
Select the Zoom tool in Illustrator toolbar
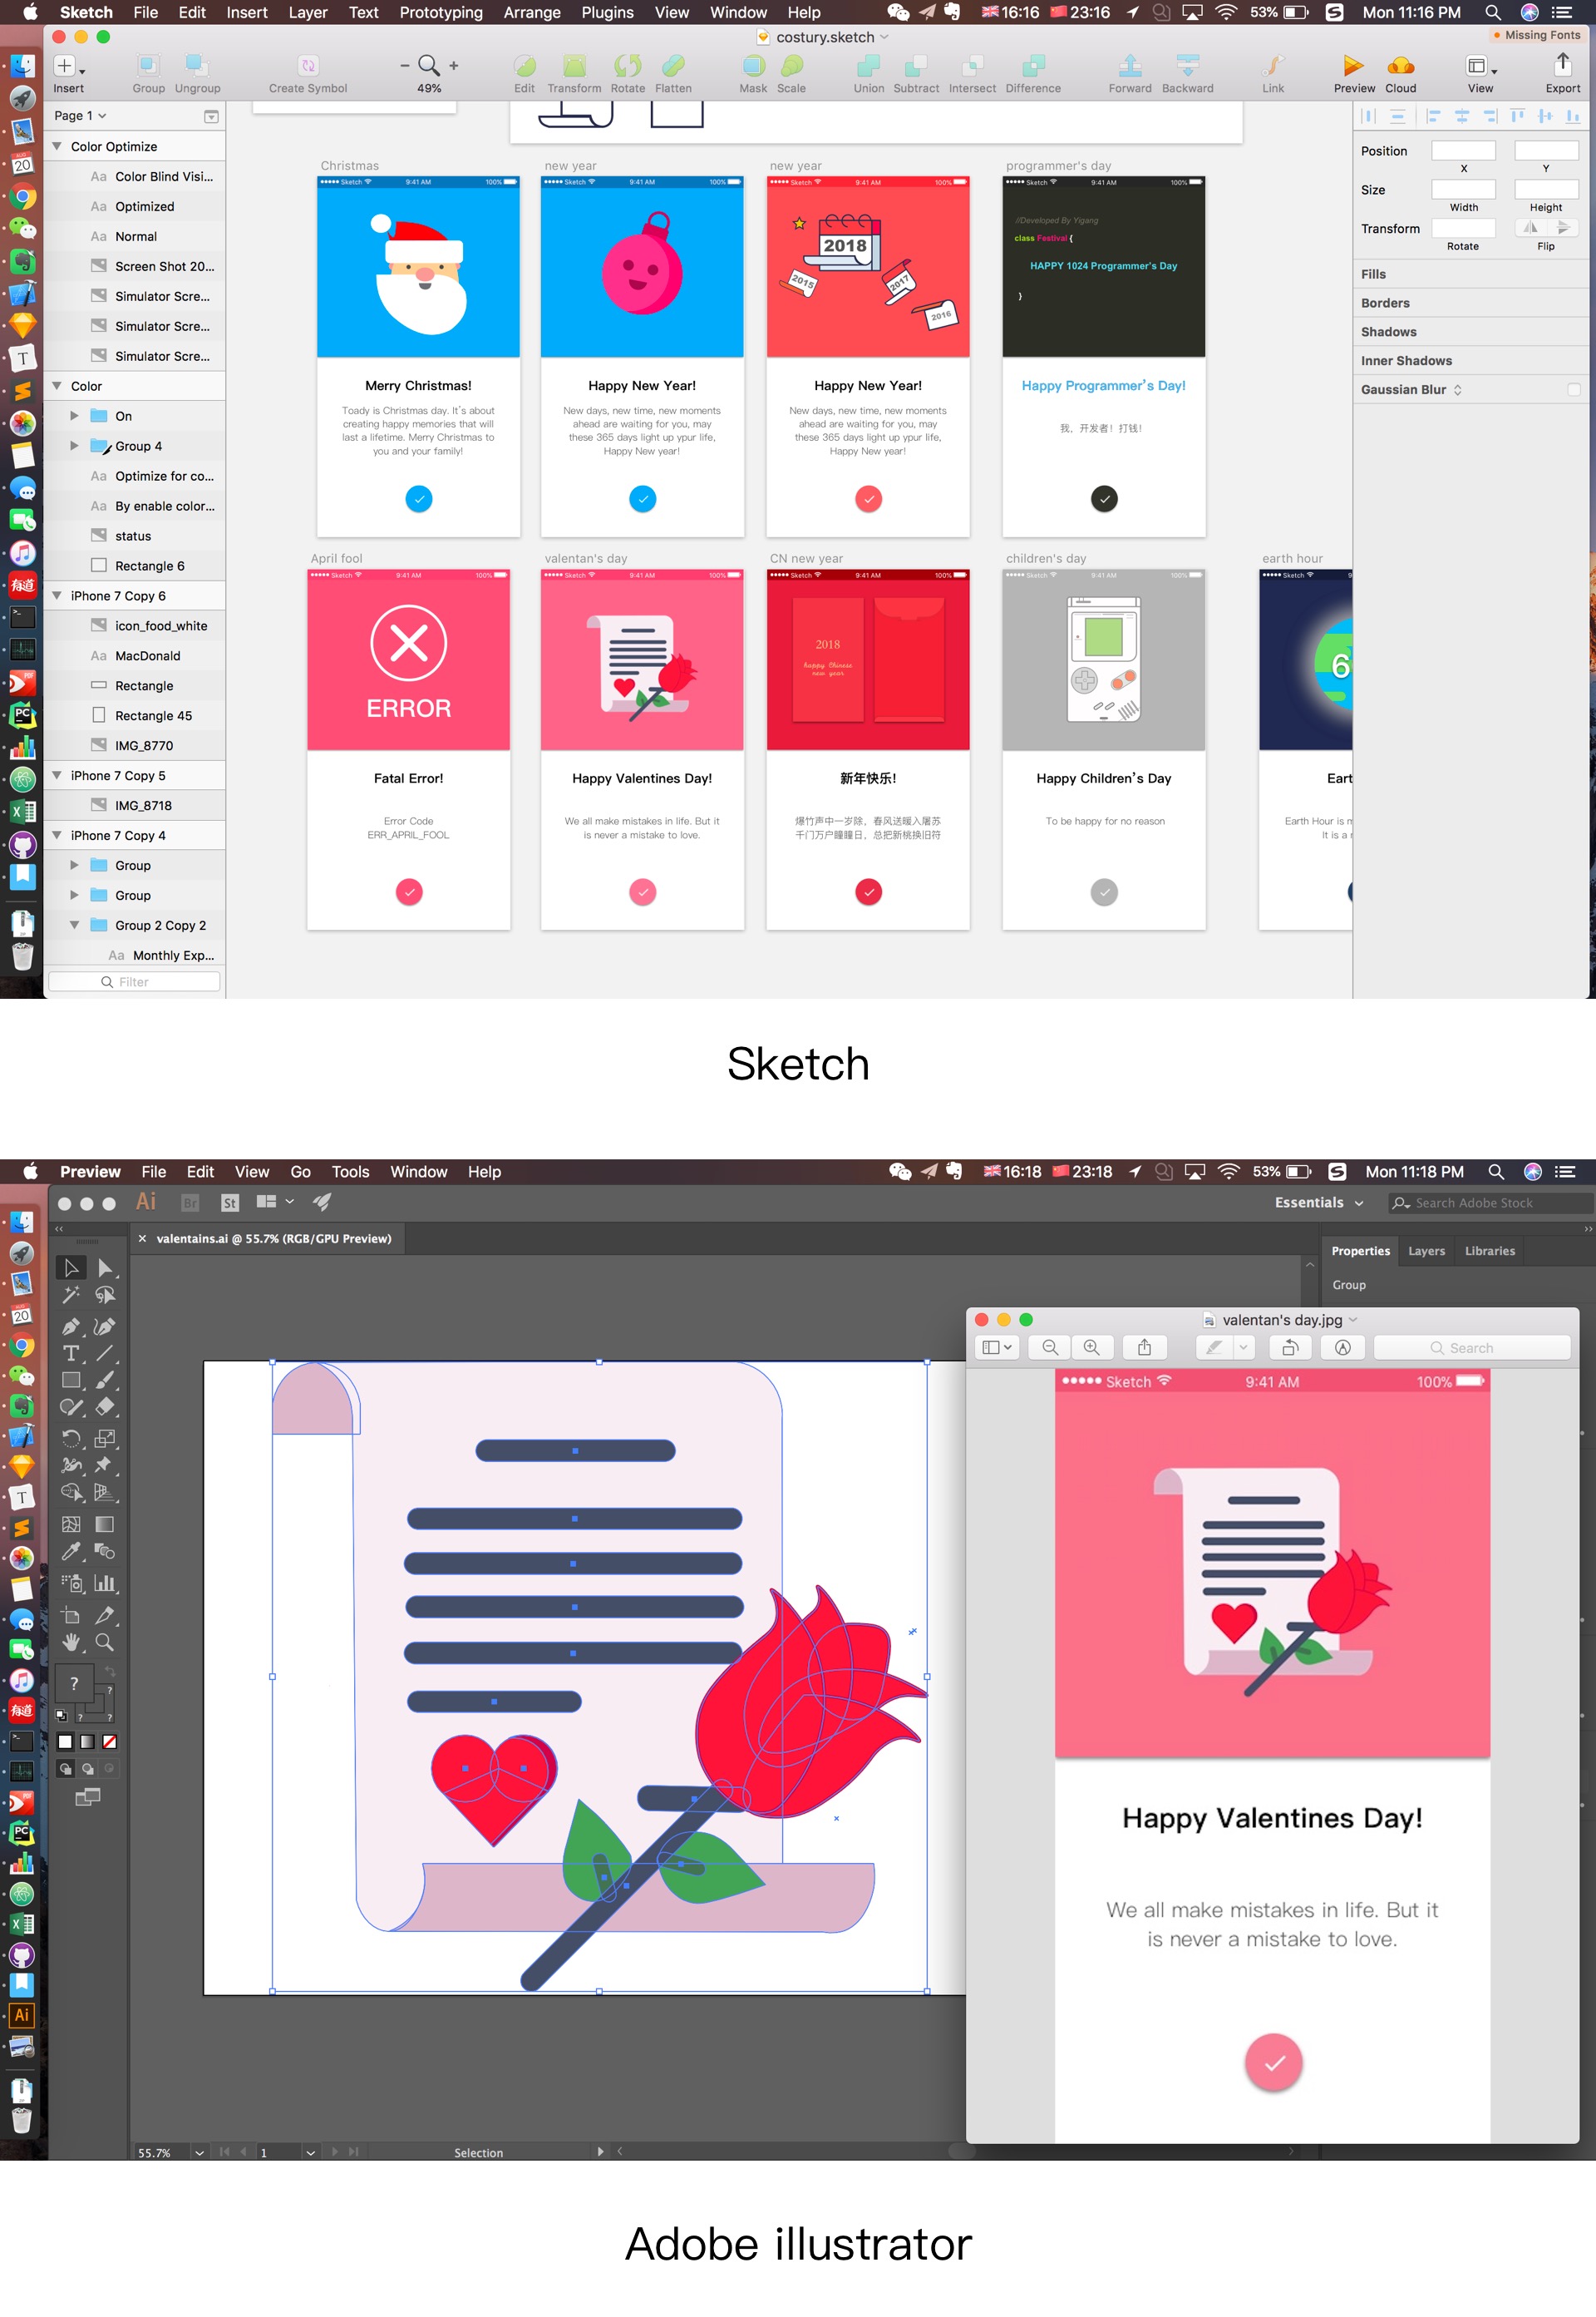[105, 1642]
